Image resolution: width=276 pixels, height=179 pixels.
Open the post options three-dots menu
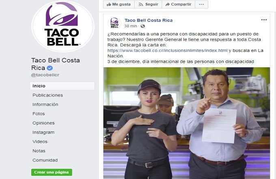pyautogui.click(x=264, y=20)
